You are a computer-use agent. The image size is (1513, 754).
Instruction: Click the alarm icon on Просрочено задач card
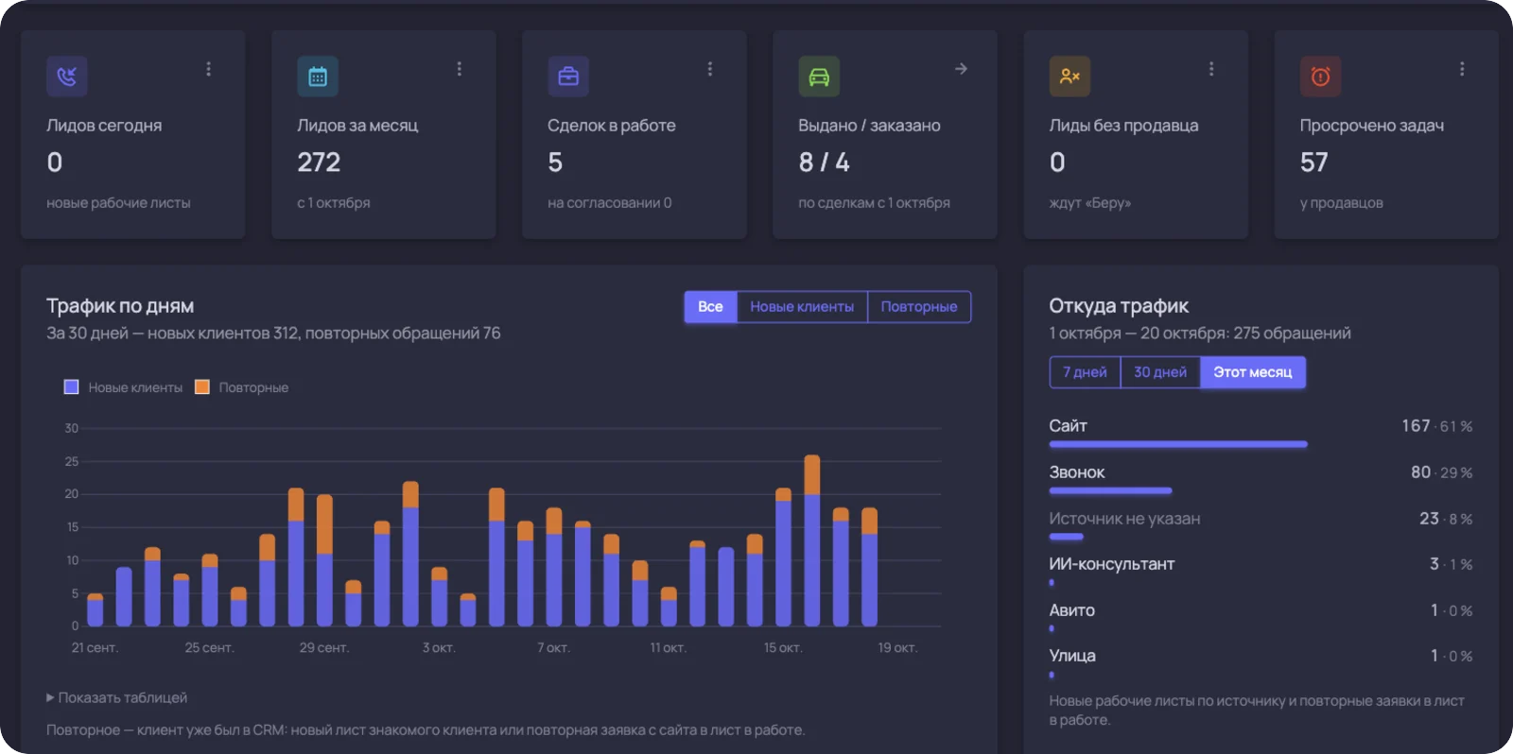pyautogui.click(x=1320, y=77)
